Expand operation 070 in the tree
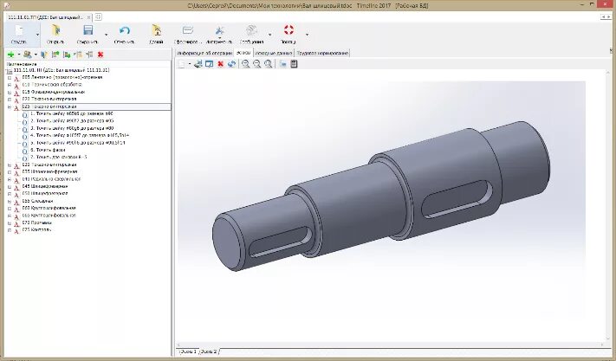Image resolution: width=616 pixels, height=361 pixels. 10,223
